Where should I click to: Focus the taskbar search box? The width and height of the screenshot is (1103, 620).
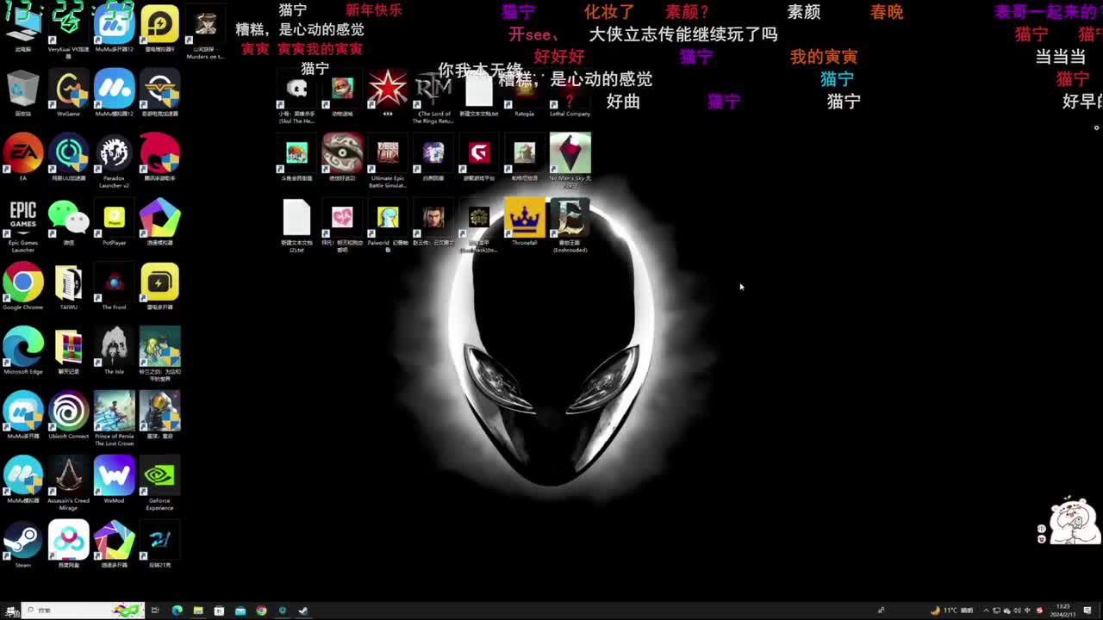82,611
